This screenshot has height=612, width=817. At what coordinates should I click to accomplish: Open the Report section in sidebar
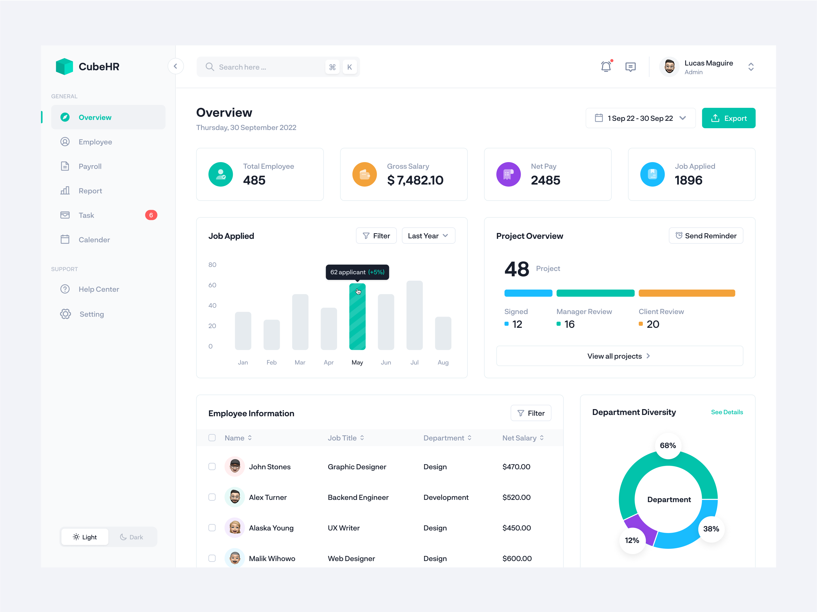(65, 191)
